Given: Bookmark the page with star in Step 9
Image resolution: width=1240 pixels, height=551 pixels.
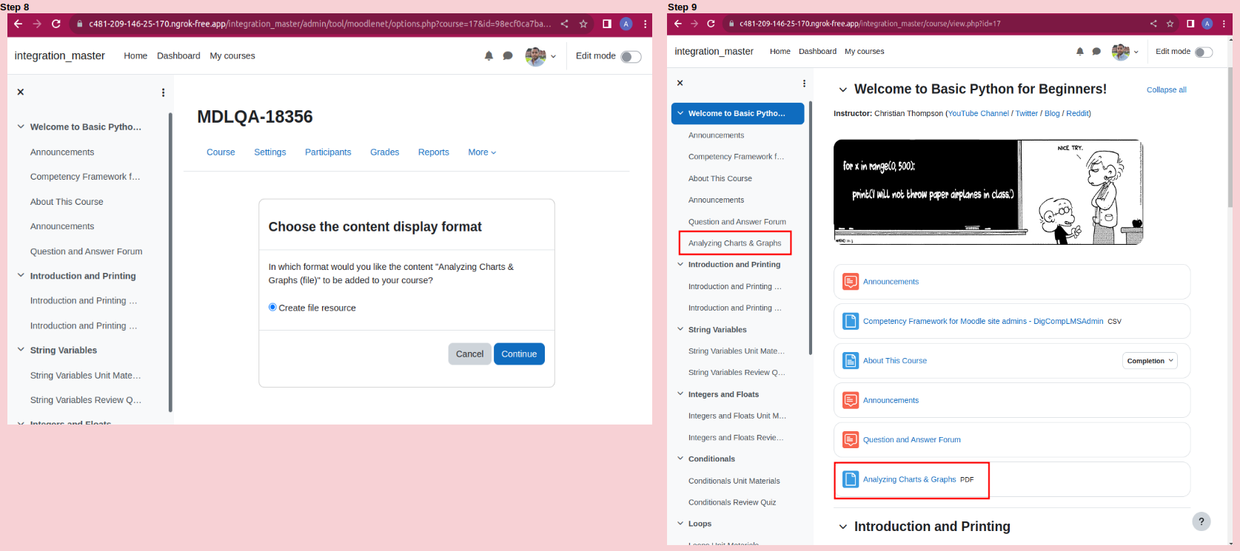Looking at the screenshot, I should click(1170, 24).
